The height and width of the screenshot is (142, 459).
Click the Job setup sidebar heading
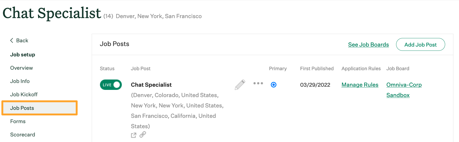(x=23, y=55)
